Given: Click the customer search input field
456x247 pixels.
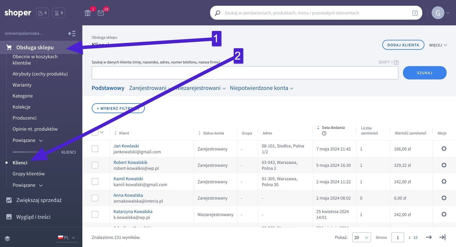Looking at the screenshot, I should click(x=245, y=73).
